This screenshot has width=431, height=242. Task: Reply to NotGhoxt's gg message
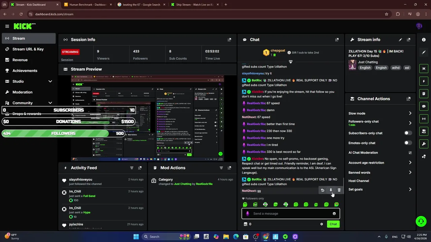tap(323, 190)
